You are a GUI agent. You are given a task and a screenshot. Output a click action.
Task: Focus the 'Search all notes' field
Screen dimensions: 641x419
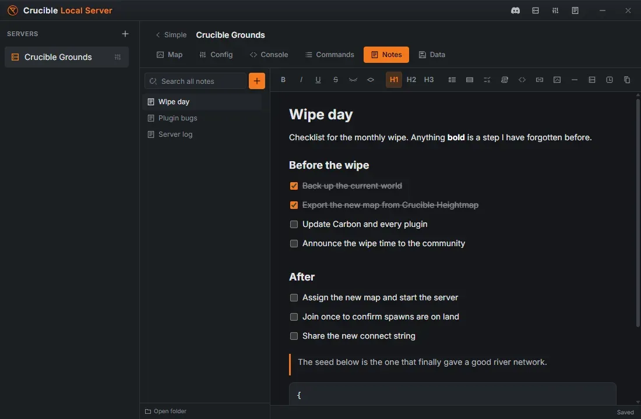(x=195, y=81)
